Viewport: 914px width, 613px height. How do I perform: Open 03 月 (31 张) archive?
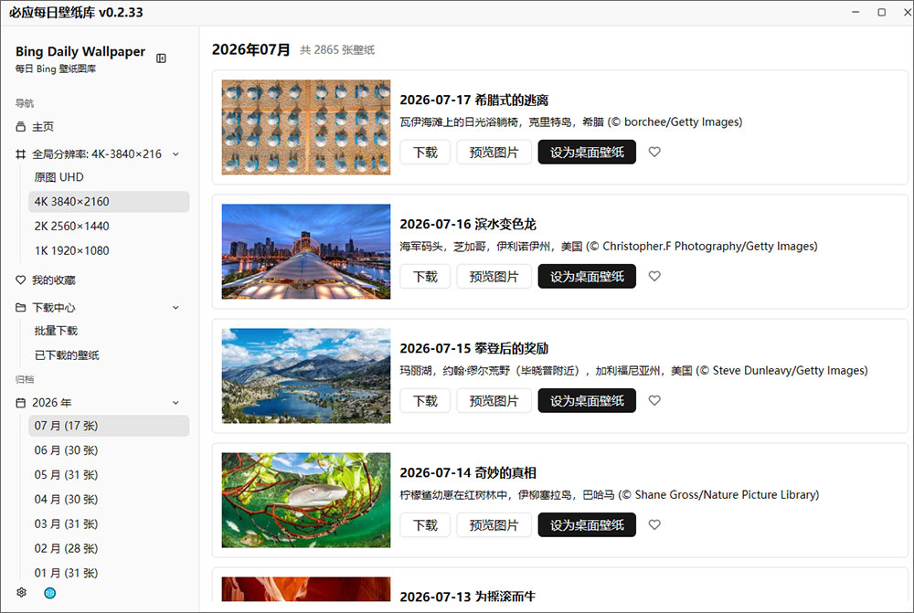109,523
